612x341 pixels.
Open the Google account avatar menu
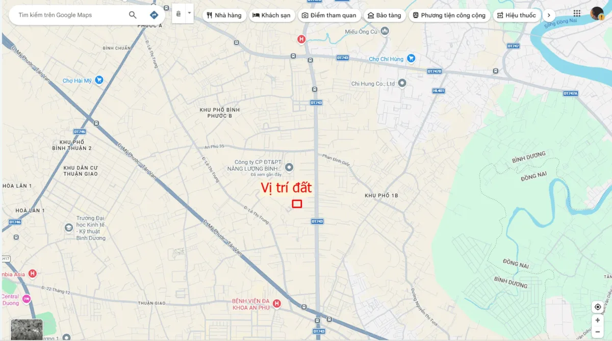[597, 14]
